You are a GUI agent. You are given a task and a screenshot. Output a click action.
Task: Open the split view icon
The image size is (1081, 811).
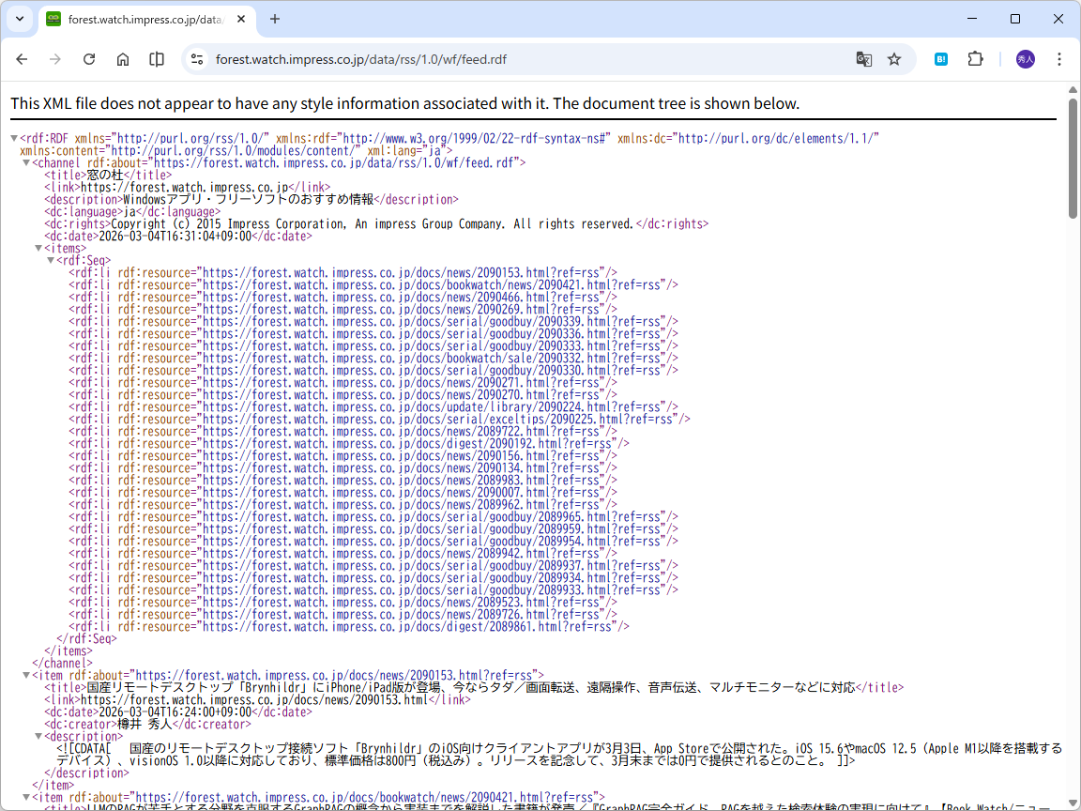point(157,59)
